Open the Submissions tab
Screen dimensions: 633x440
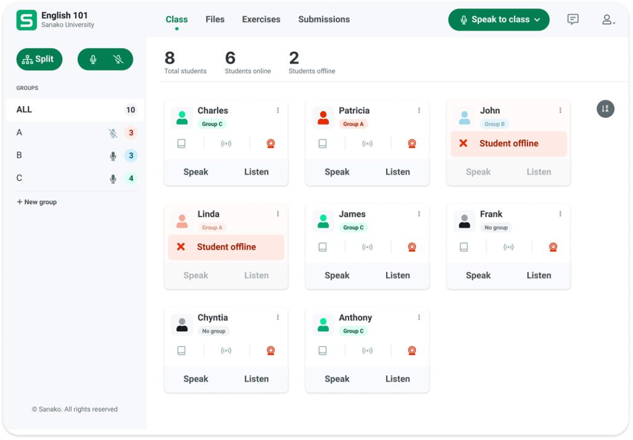point(324,19)
